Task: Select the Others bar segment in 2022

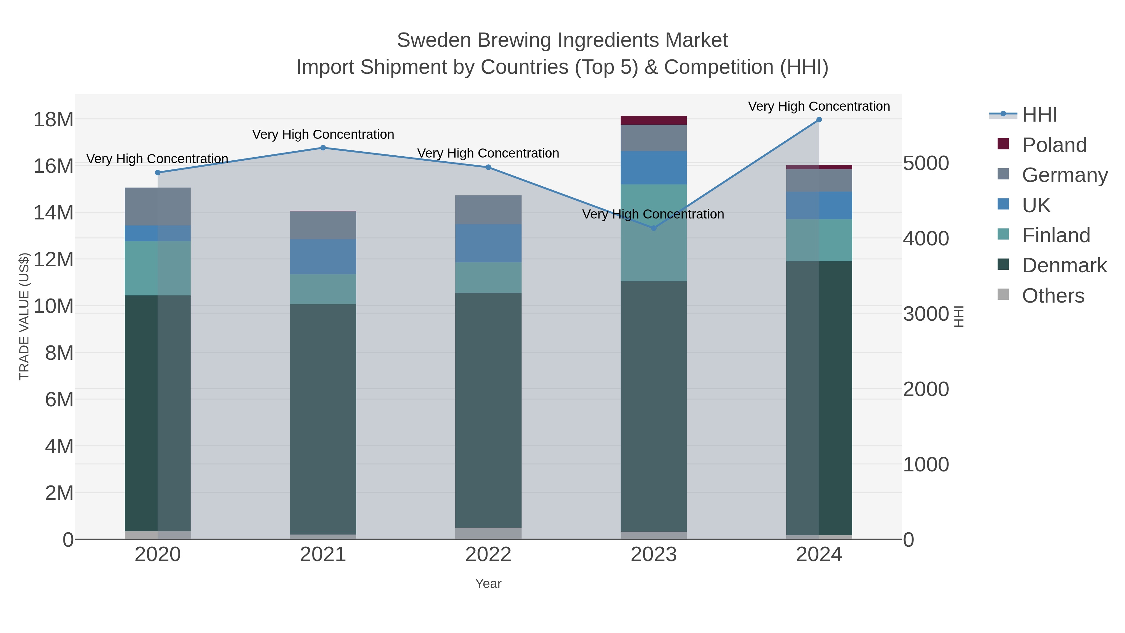Action: point(488,533)
